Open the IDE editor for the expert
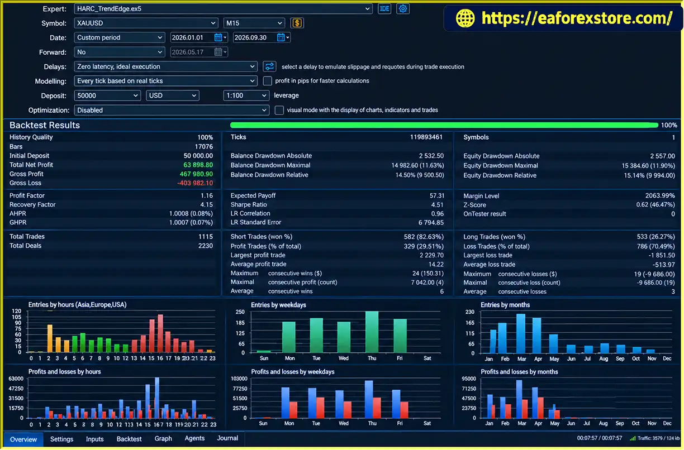Image resolution: width=684 pixels, height=450 pixels. click(384, 8)
